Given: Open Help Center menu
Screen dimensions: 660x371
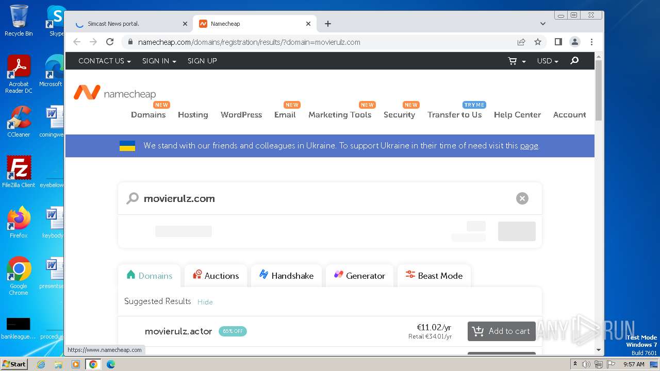Looking at the screenshot, I should pos(517,114).
